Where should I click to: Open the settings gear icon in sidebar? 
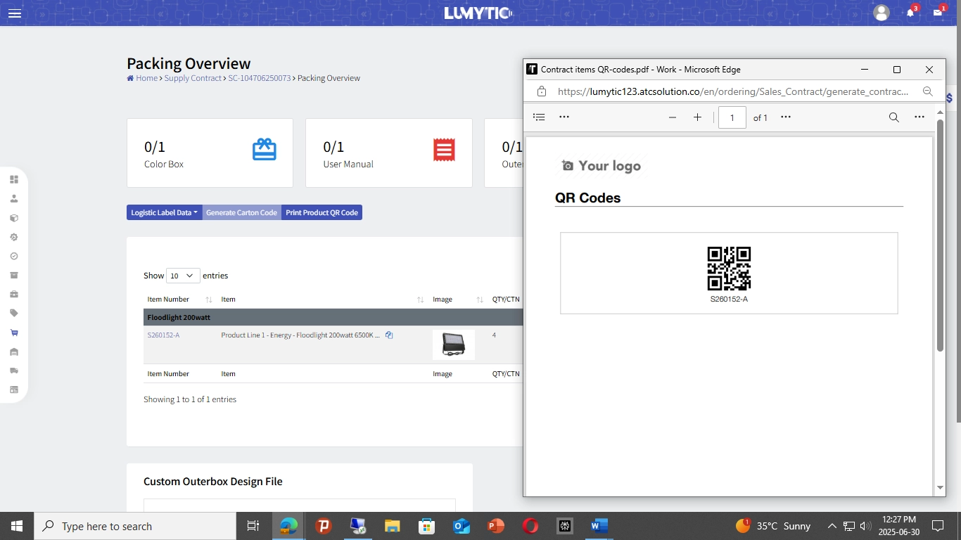[x=13, y=237]
